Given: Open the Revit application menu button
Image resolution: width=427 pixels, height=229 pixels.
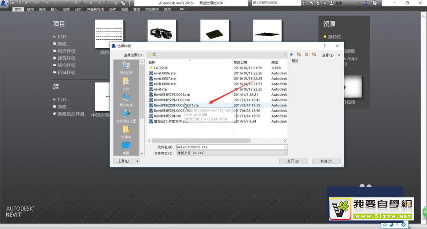Looking at the screenshot, I should point(4,3).
